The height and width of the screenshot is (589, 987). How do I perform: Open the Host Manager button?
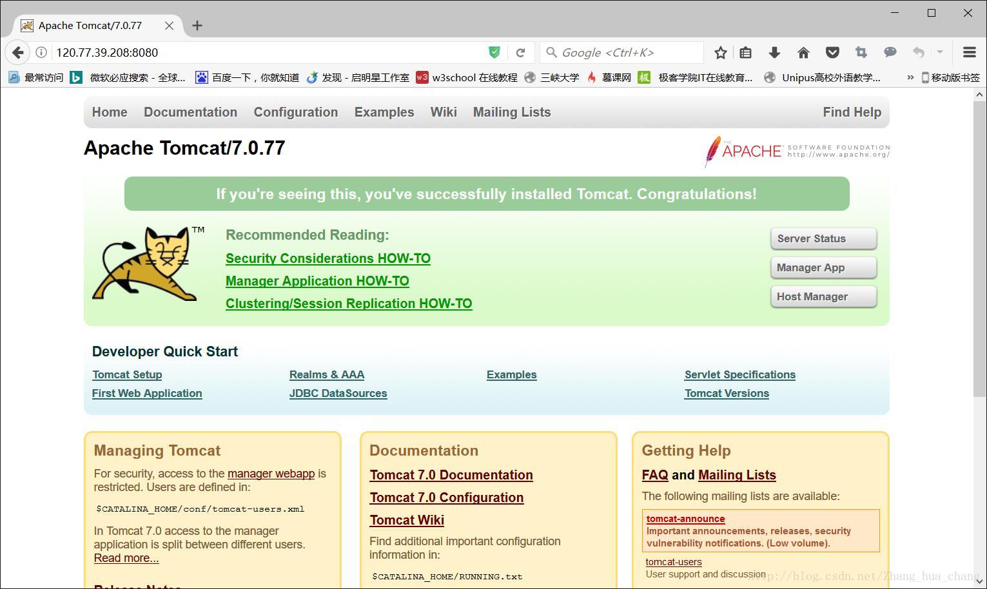coord(823,296)
